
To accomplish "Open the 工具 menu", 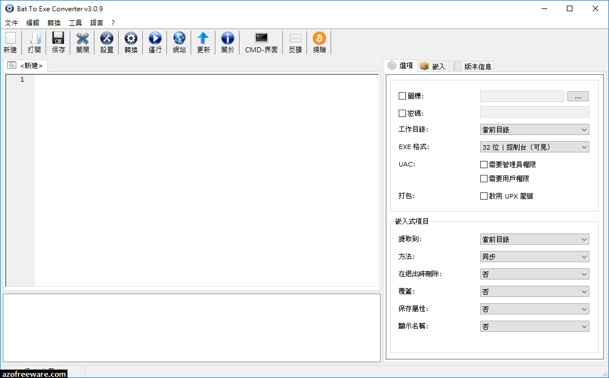I will [x=75, y=23].
